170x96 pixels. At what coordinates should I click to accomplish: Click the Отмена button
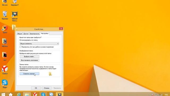coord(46,88)
